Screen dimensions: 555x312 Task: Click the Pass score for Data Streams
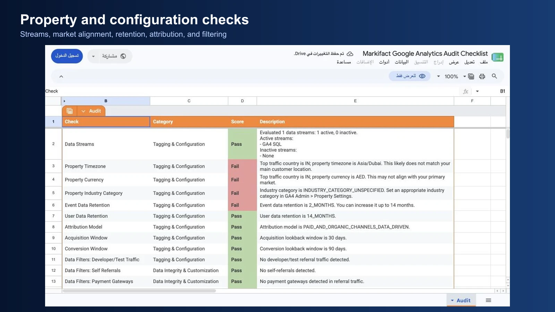click(242, 144)
